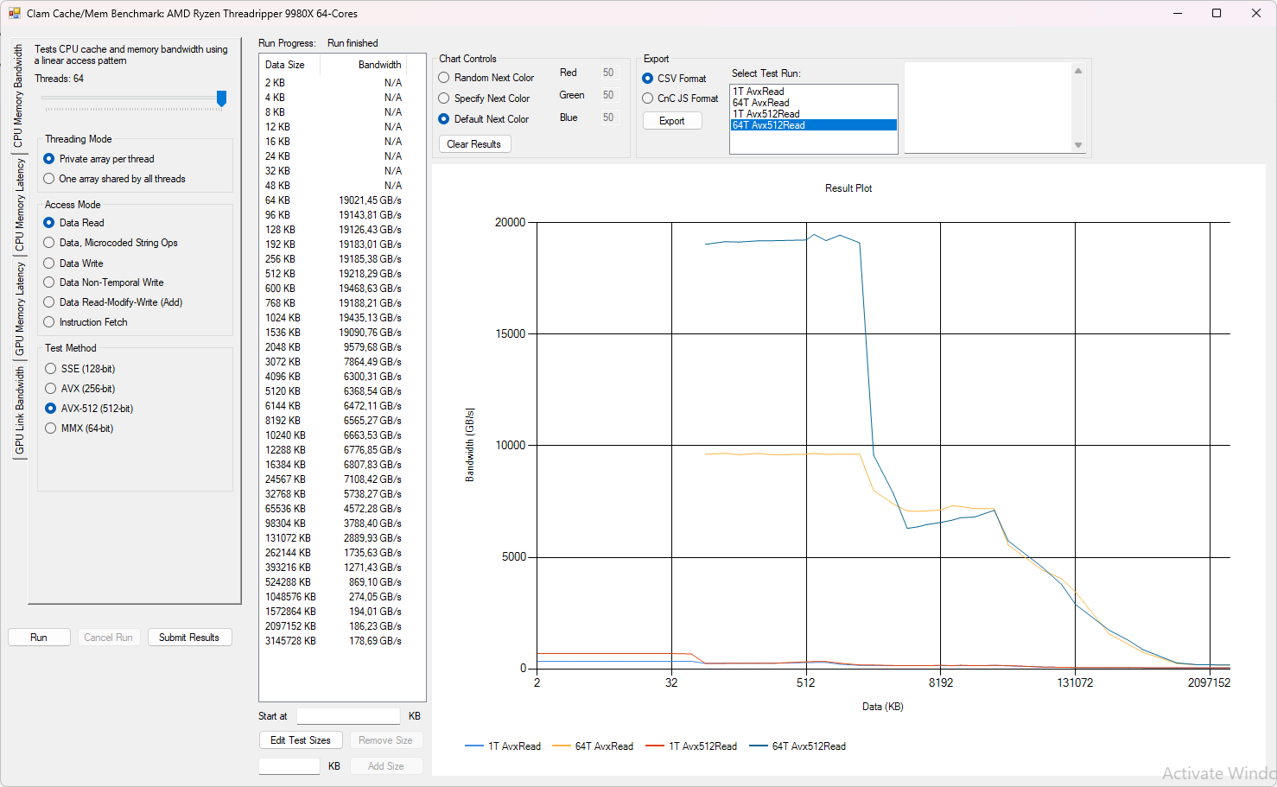The width and height of the screenshot is (1277, 787).
Task: Click the Green color value field
Action: click(610, 95)
